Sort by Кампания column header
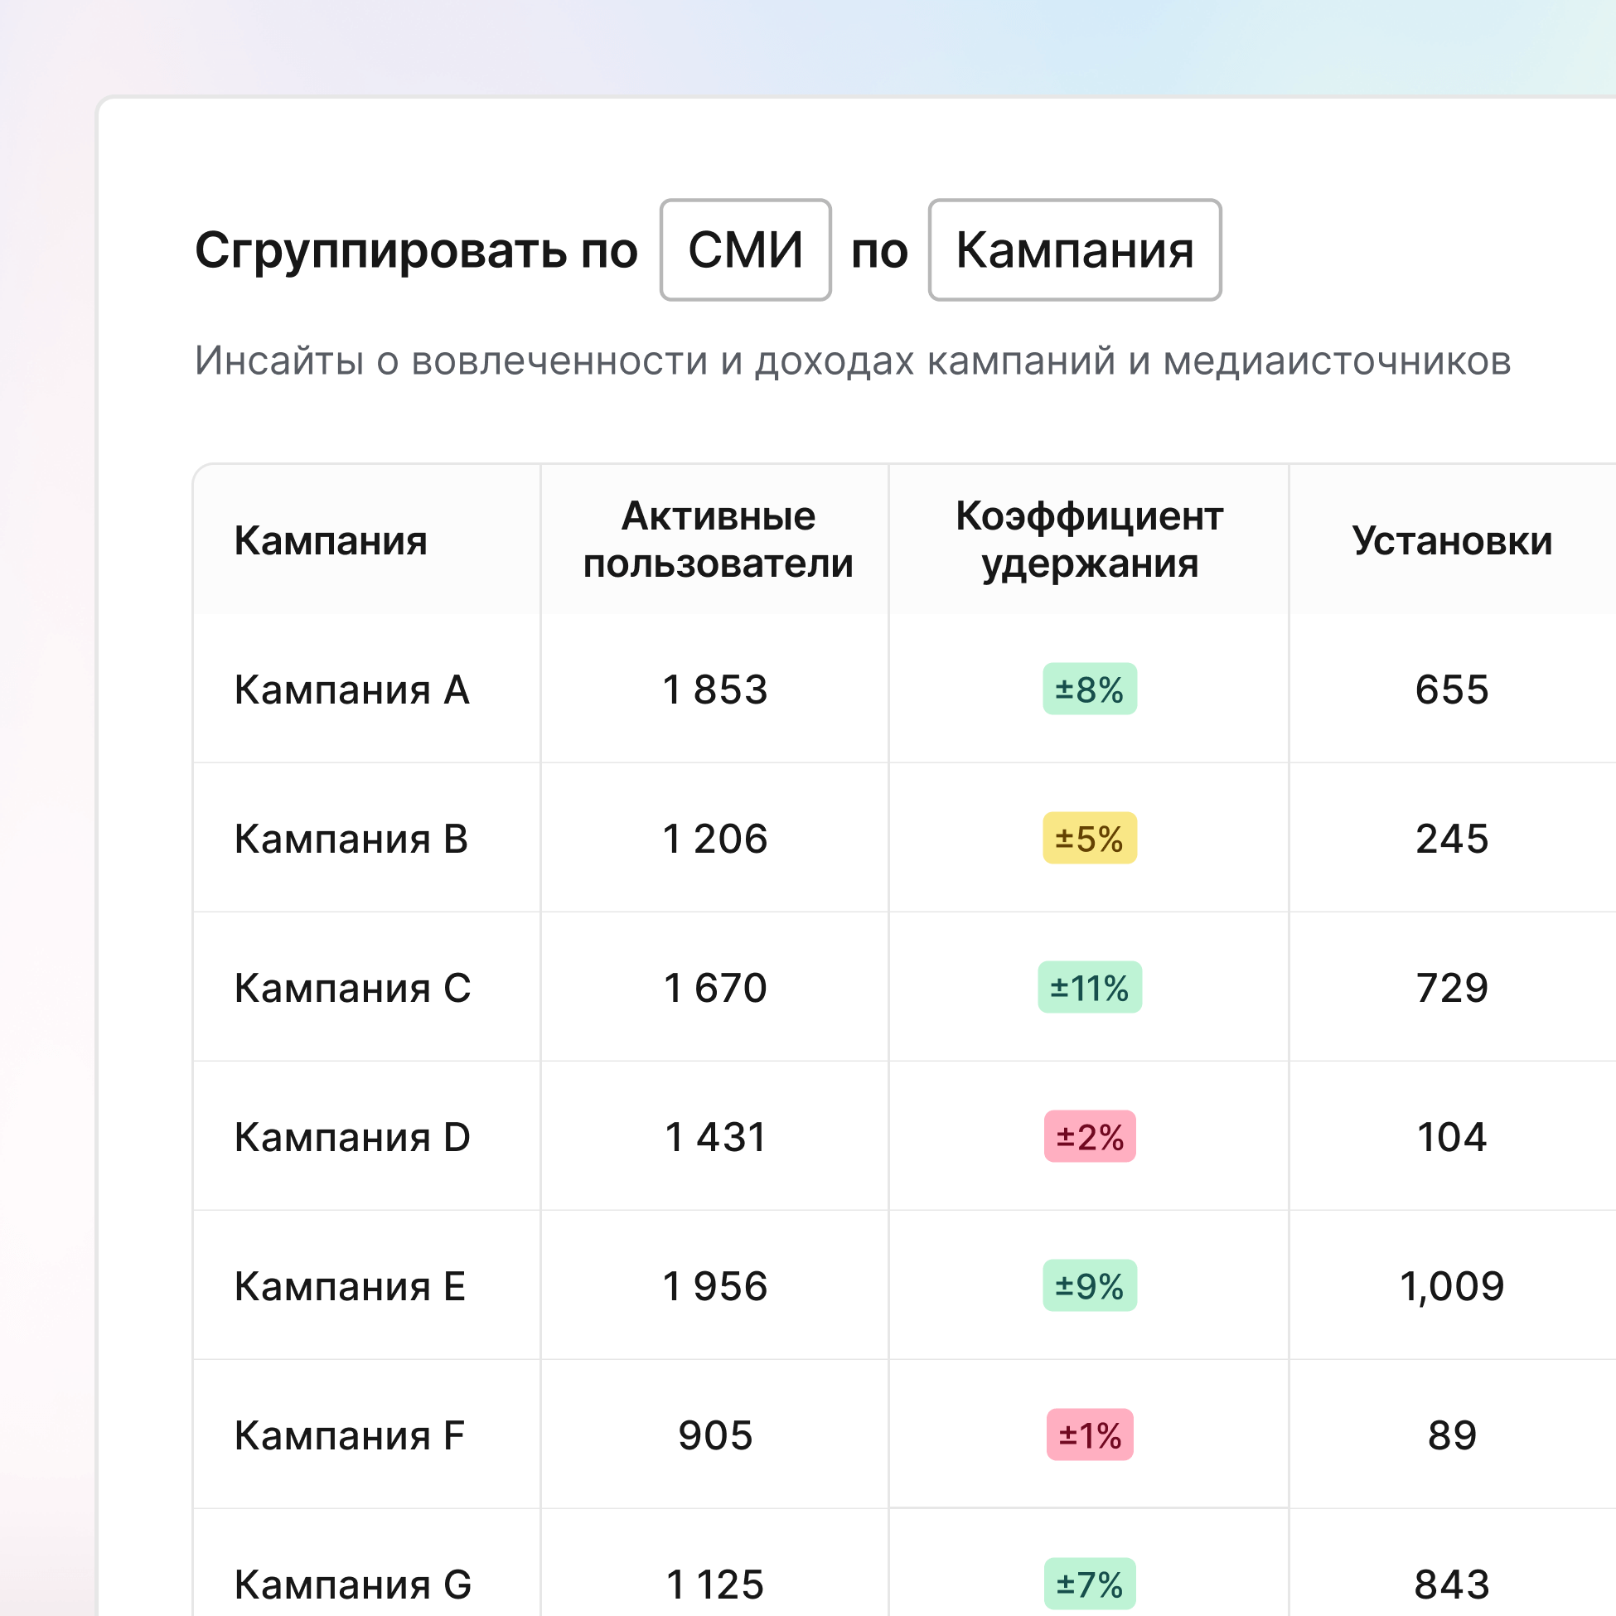Screen dimensions: 1616x1616 (x=331, y=540)
